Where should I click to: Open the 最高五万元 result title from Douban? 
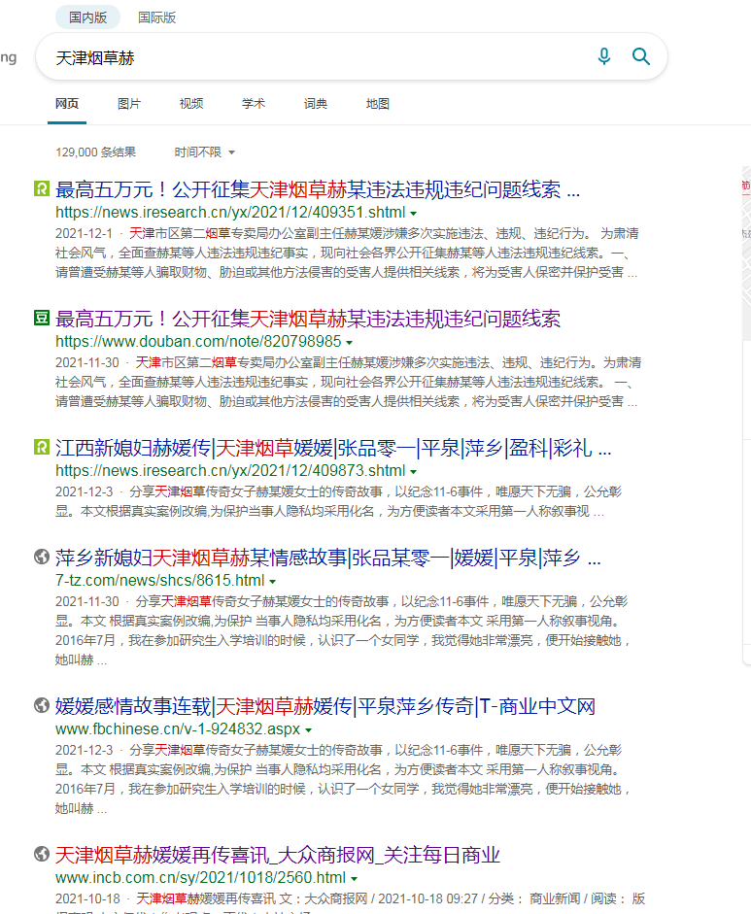308,319
